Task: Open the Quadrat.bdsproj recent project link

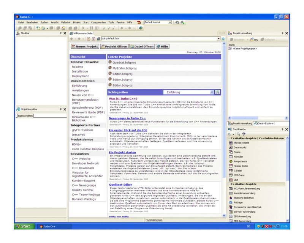Action: point(124,62)
